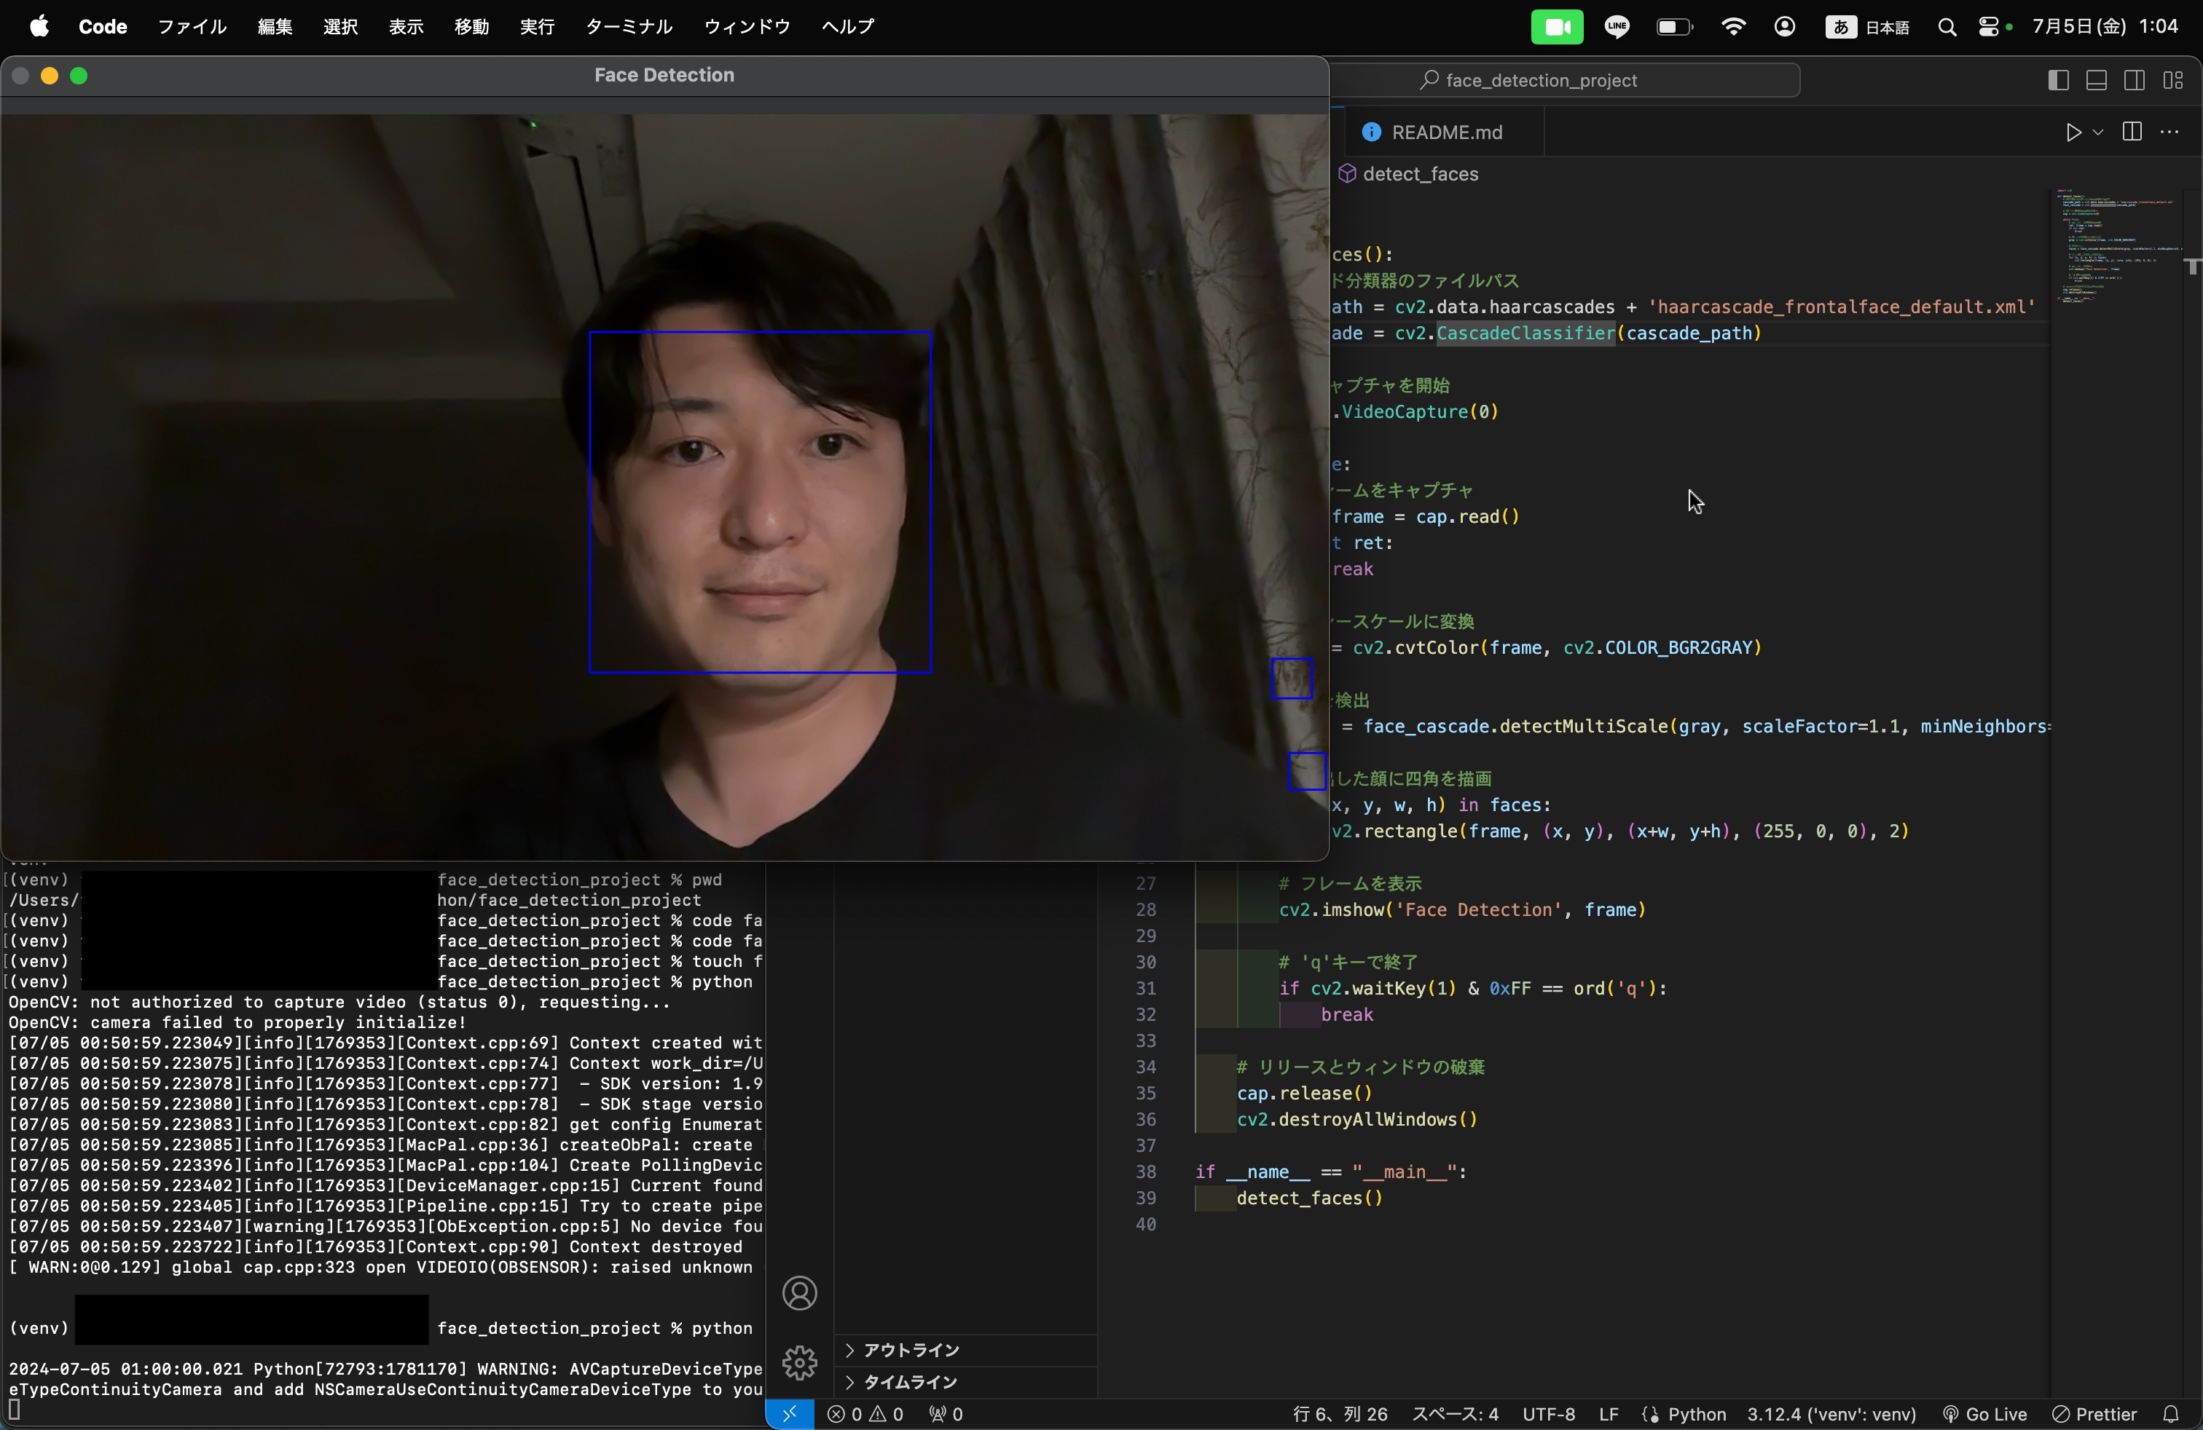Click the notifications bell
This screenshot has height=1430, width=2203.
coord(2169,1414)
